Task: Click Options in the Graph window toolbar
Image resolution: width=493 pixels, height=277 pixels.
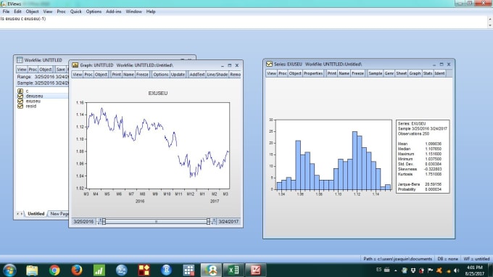Action: click(161, 75)
